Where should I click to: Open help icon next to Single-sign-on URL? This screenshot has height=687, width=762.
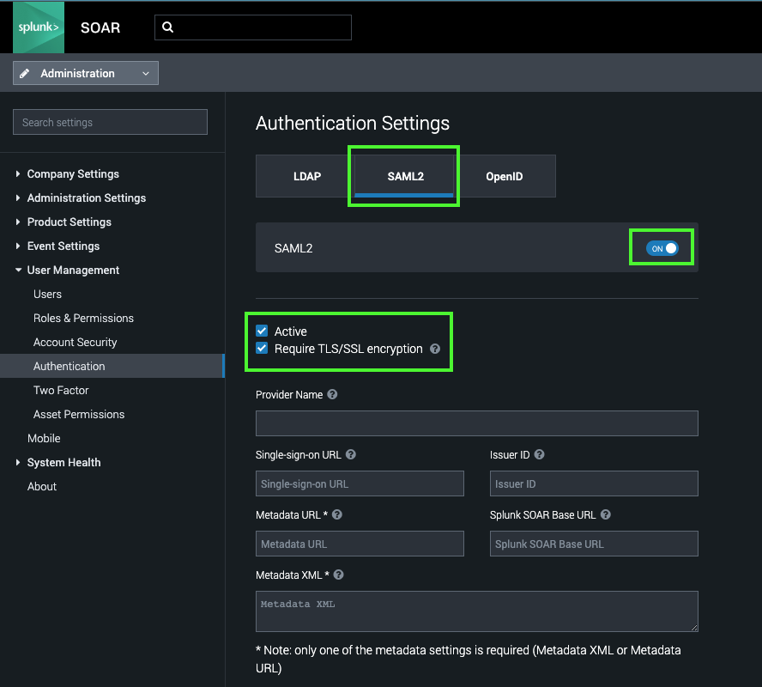pyautogui.click(x=350, y=454)
